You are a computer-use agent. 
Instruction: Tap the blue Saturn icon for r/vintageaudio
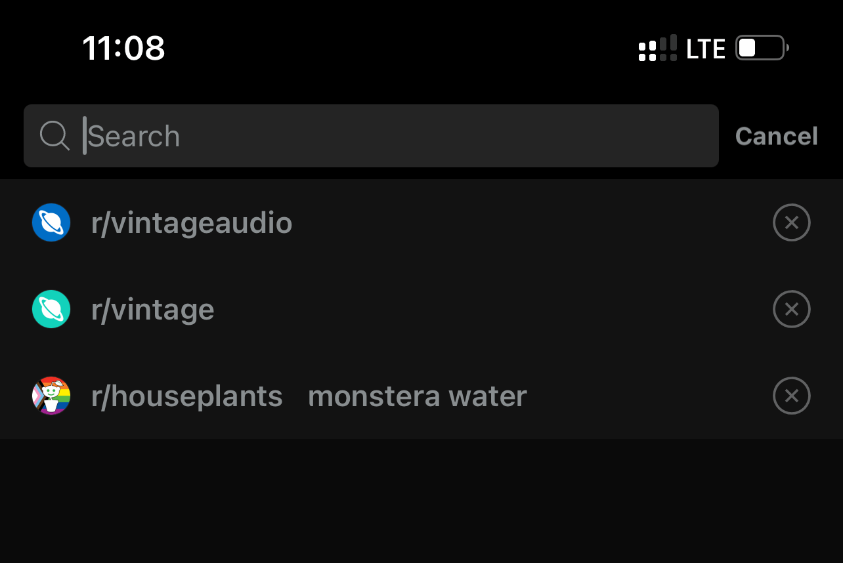(51, 222)
